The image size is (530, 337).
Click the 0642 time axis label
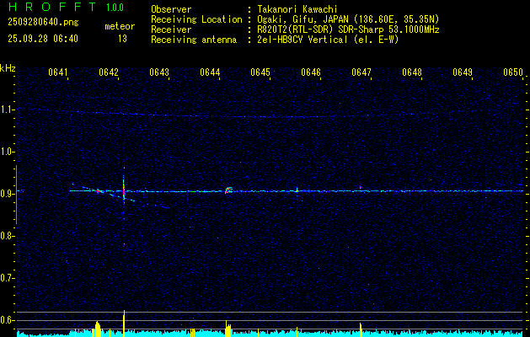(x=109, y=72)
